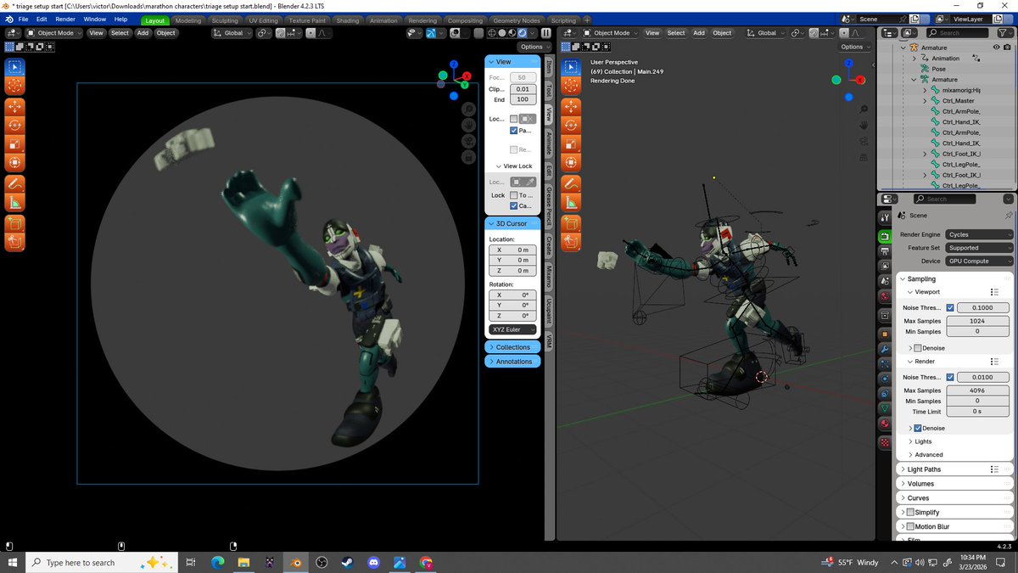Image resolution: width=1018 pixels, height=573 pixels.
Task: Open the Grease Pencil sidebar tab
Action: (549, 207)
